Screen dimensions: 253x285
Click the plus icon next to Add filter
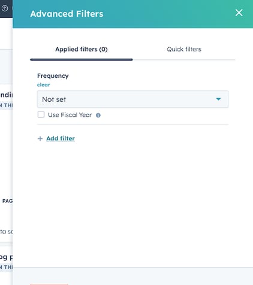[40, 138]
